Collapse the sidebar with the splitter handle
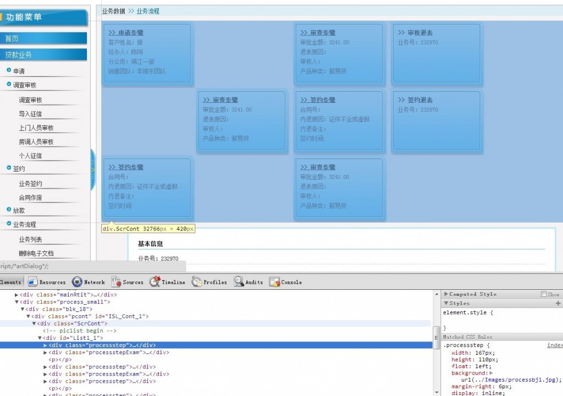 coord(93,169)
